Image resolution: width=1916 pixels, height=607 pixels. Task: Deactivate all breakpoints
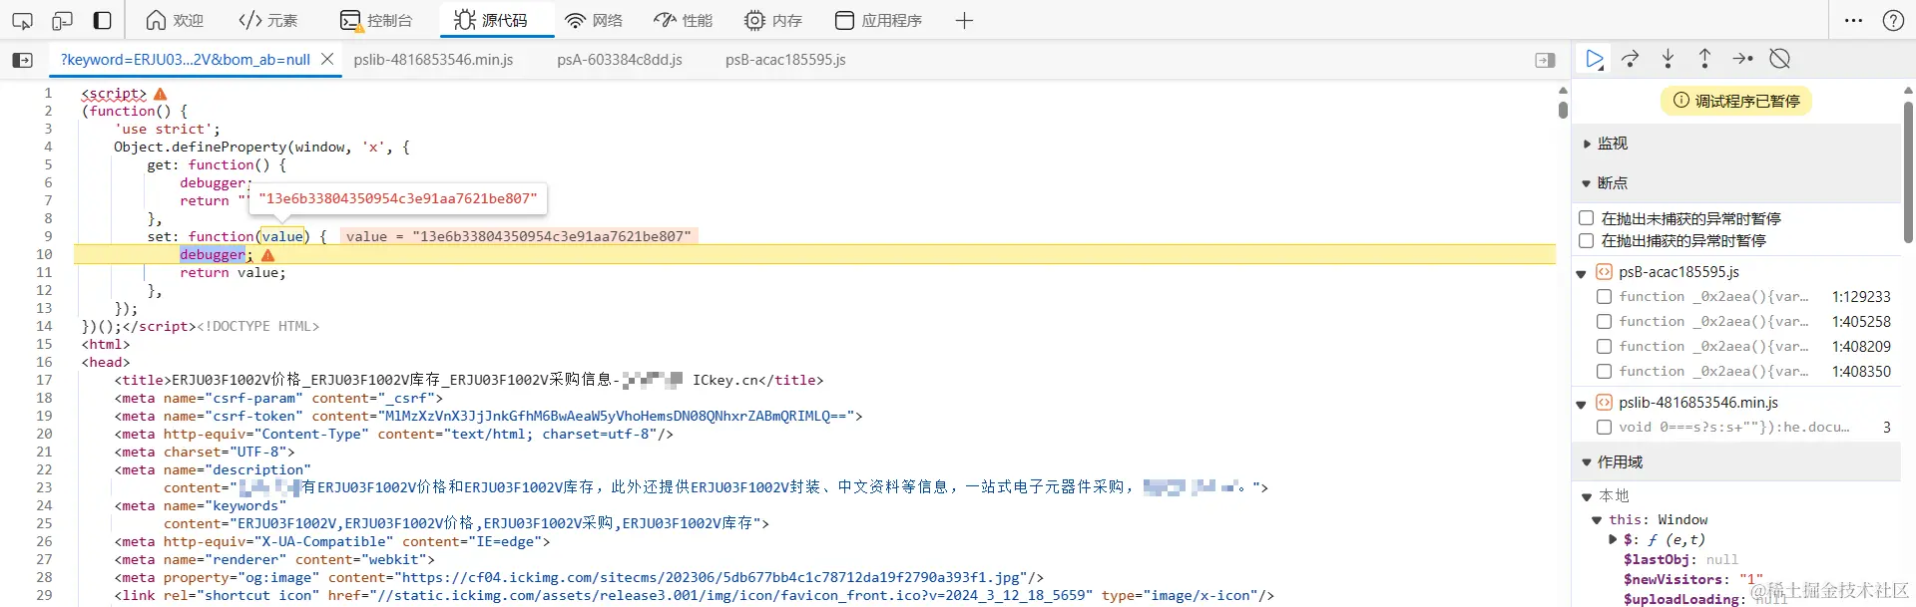click(1779, 60)
